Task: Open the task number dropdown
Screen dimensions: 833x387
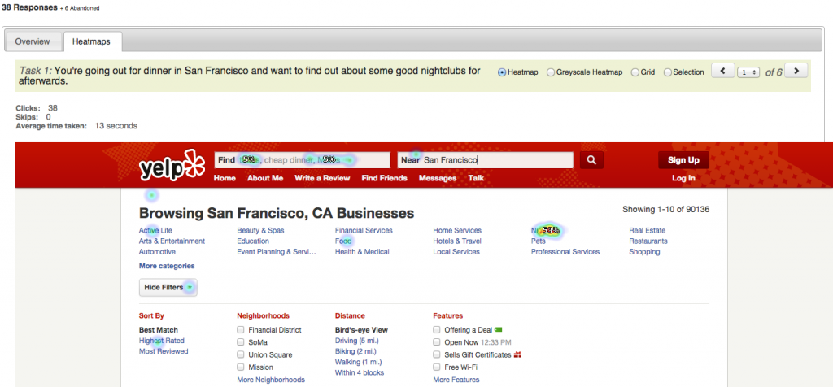Action: pos(748,72)
